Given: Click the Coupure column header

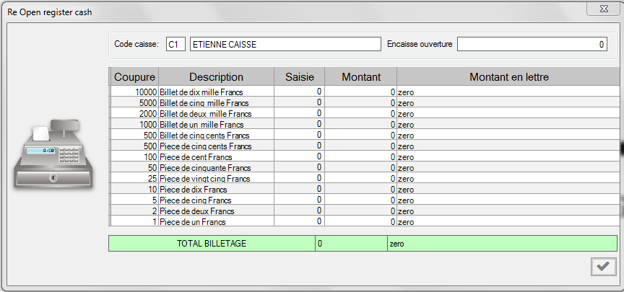Looking at the screenshot, I should point(134,77).
